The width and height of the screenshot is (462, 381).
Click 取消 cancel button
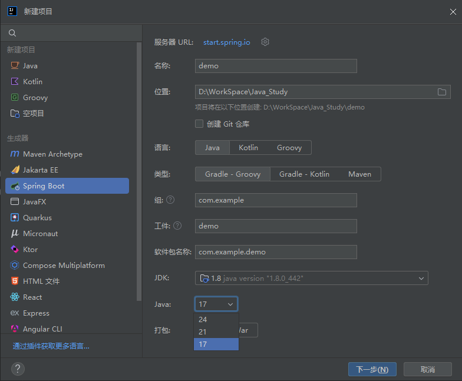(428, 369)
